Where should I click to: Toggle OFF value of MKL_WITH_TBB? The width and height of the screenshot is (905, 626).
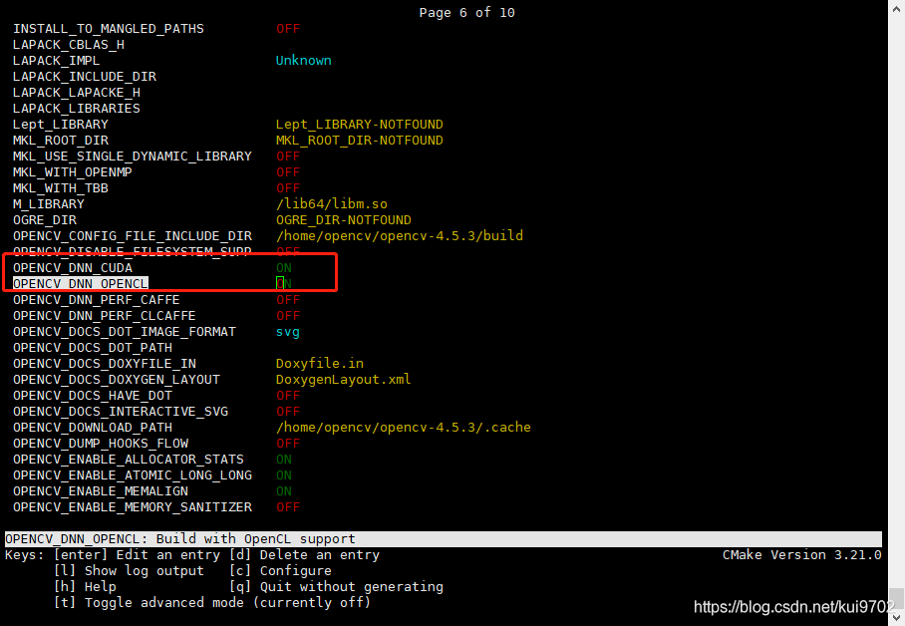click(x=288, y=188)
